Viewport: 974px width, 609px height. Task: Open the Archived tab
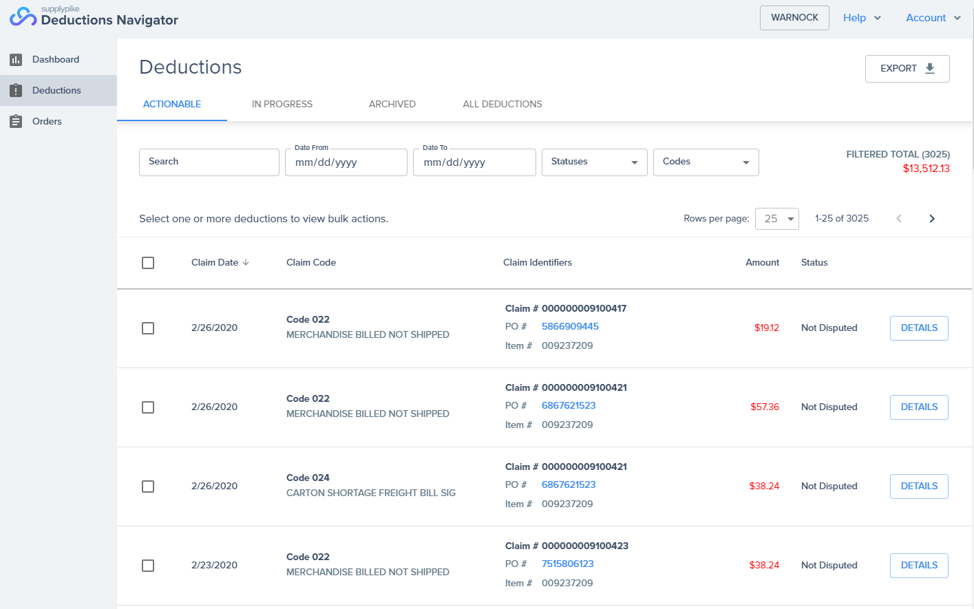coord(392,104)
